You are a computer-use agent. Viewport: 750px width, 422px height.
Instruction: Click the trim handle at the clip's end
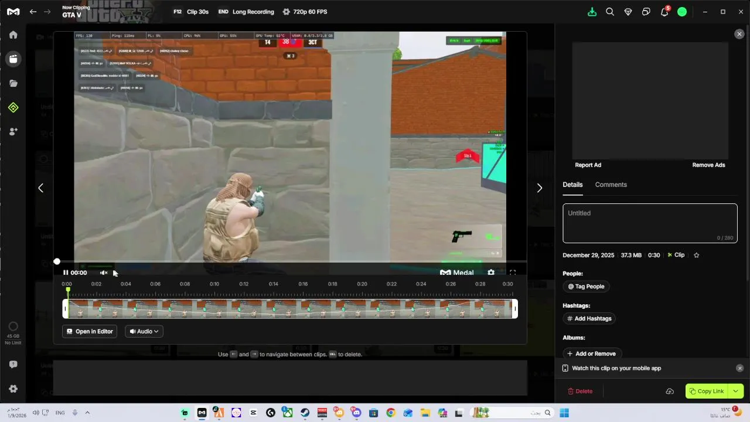point(515,309)
